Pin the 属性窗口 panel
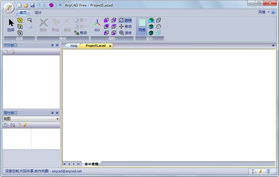 point(52,113)
